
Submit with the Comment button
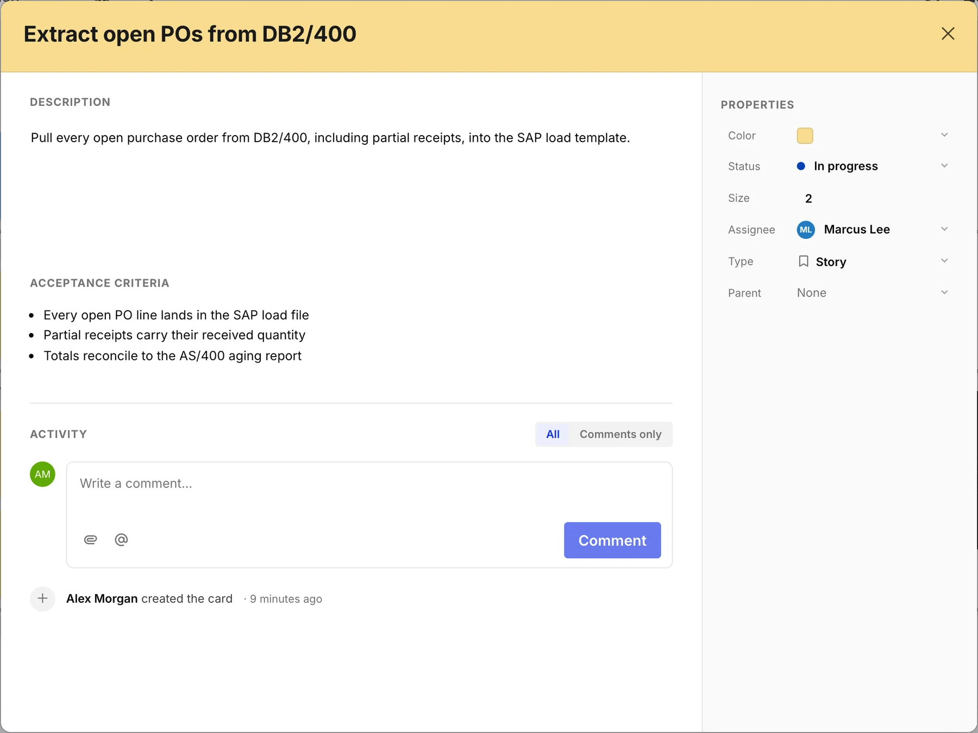click(x=612, y=540)
